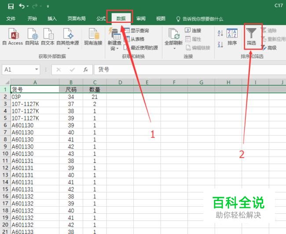Click the A601132 cell in row 16
This screenshot has width=286, height=234.
35,196
